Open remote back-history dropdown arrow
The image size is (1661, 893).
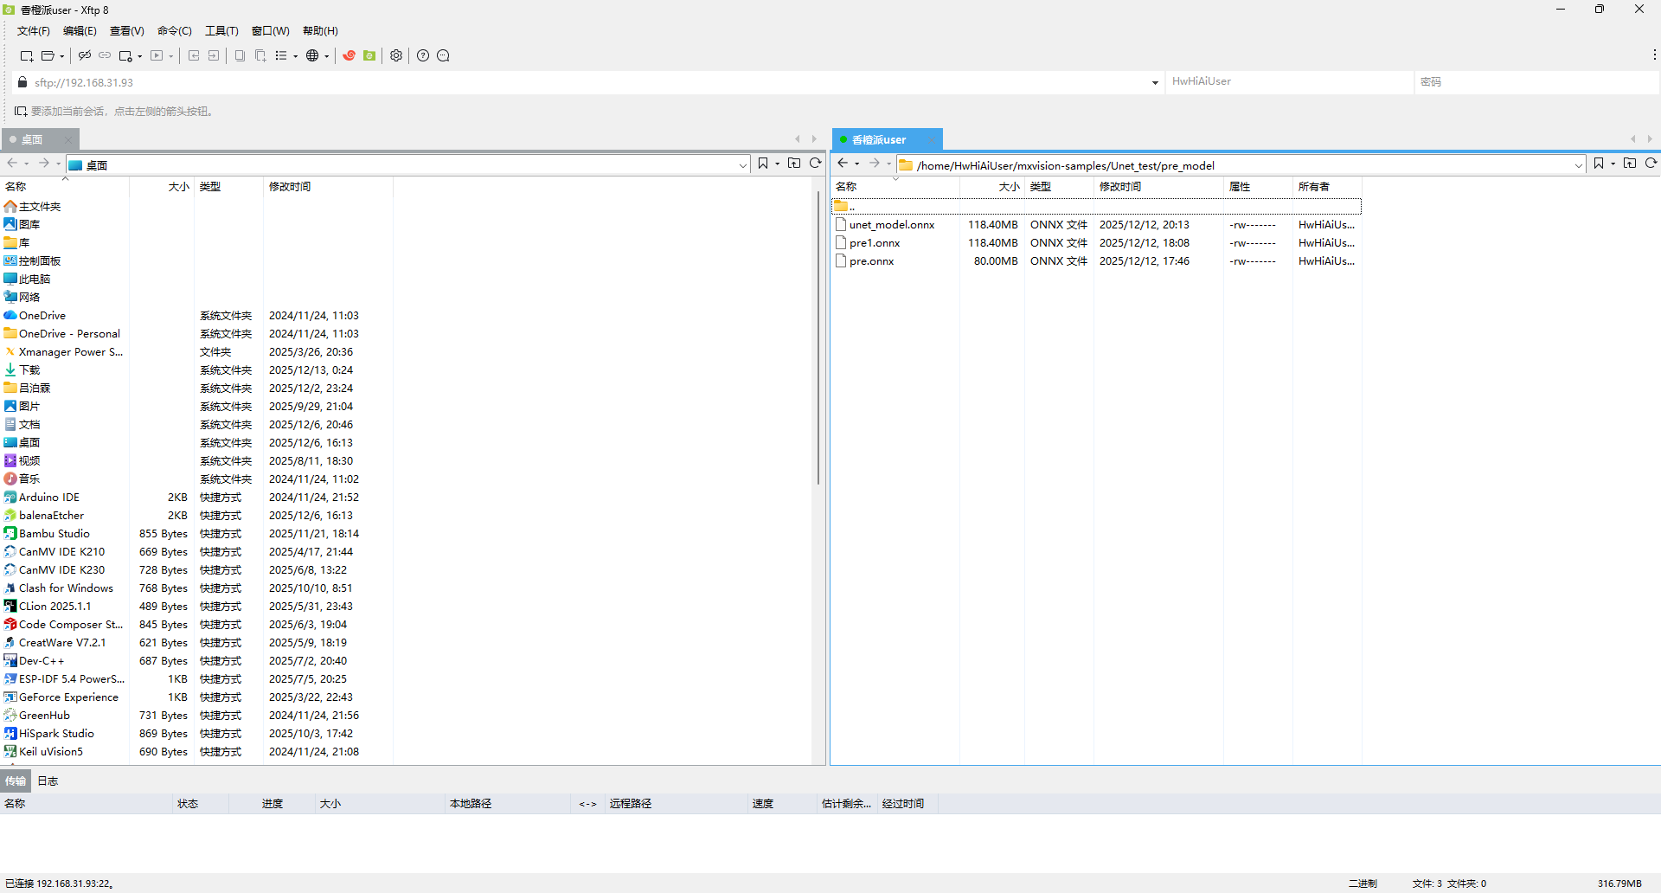coord(856,164)
